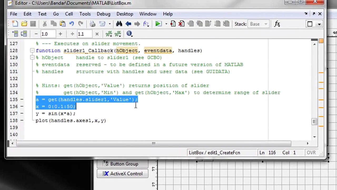Click the debug Step In icon

point(199,24)
